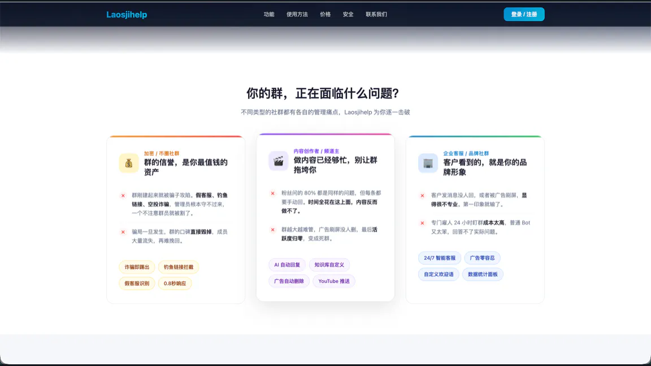The width and height of the screenshot is (651, 366).
Task: Select the 诈骗即踢出 tag
Action: 137,267
